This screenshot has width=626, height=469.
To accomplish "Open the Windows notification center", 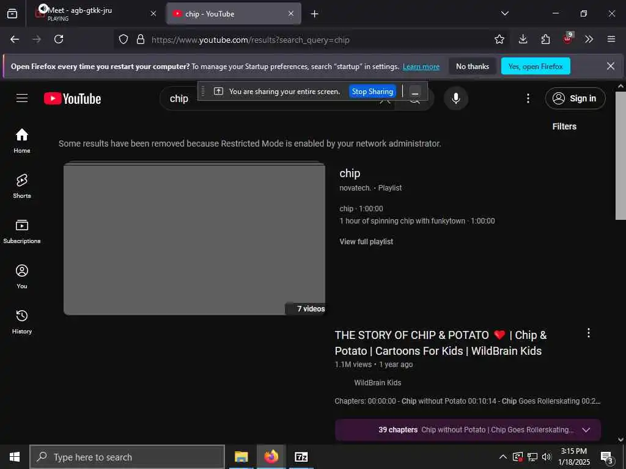I will 606,457.
